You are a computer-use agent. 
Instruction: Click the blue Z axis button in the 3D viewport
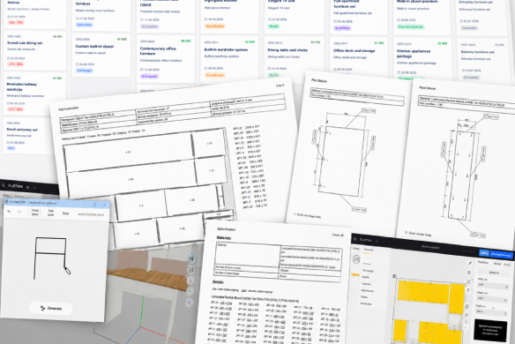190,303
